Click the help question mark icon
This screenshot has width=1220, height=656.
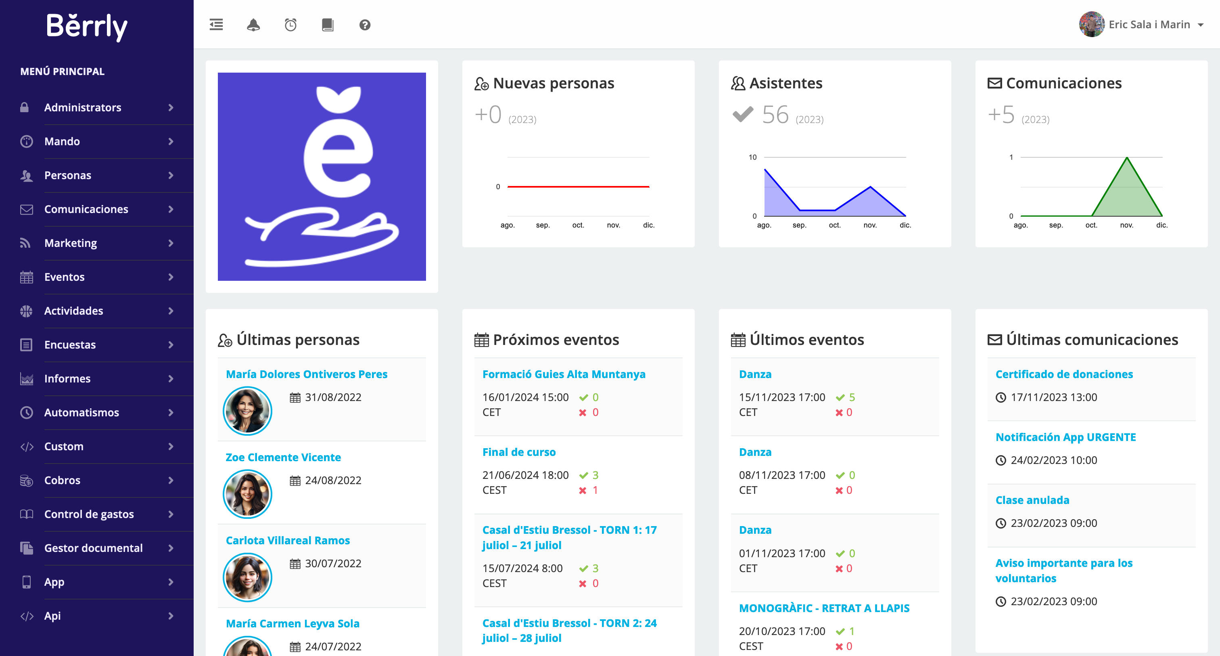pos(364,24)
